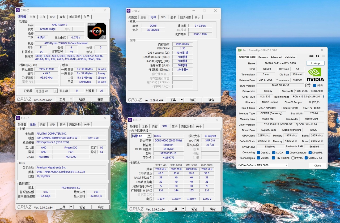Click title bar icon of CPU-Z mainboard window
Viewport: 340px width, 223px height.
coord(18,118)
